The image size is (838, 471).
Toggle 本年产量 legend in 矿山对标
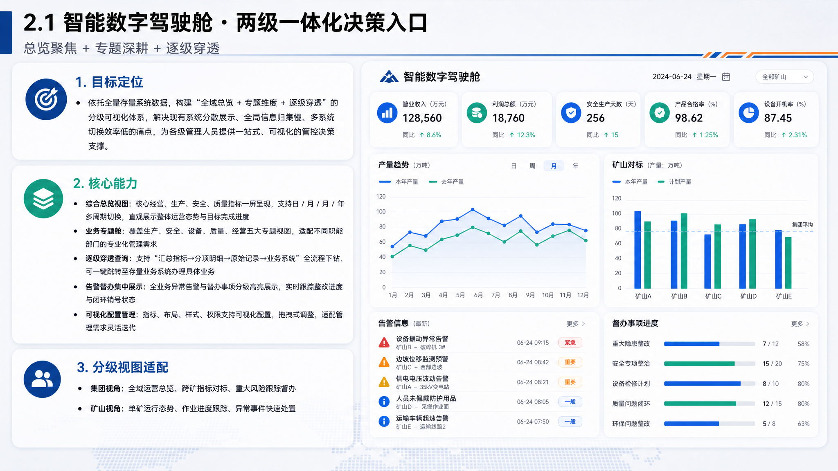[x=630, y=182]
